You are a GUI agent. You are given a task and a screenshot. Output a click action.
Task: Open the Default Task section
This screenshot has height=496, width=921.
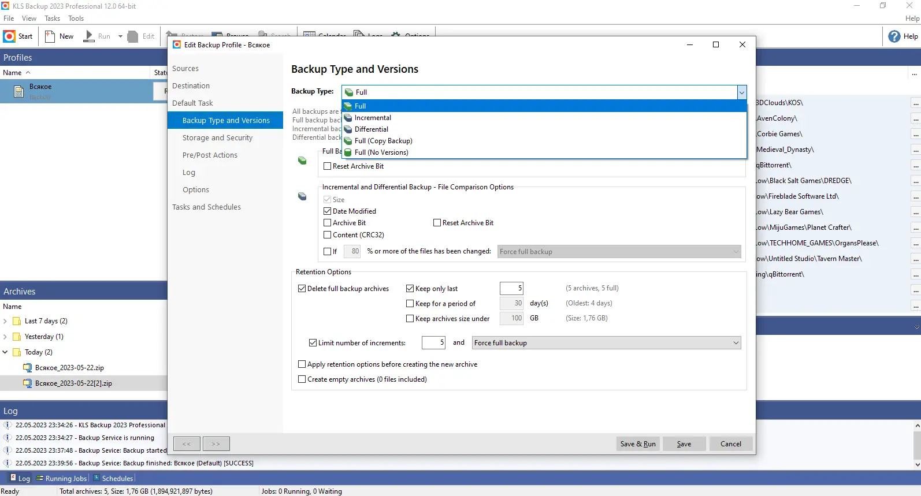(x=192, y=103)
